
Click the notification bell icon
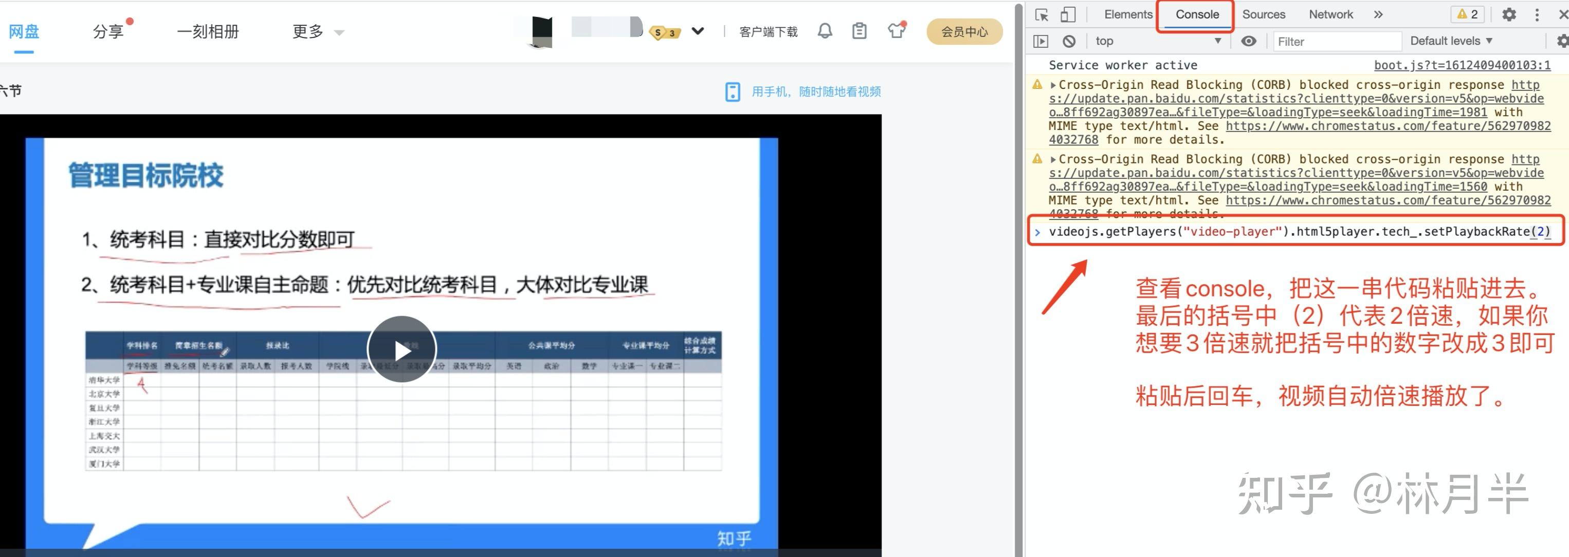point(825,31)
